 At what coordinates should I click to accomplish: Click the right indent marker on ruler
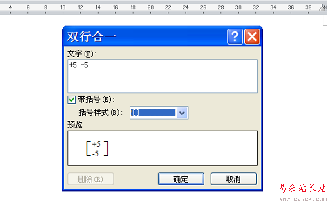[323, 8]
